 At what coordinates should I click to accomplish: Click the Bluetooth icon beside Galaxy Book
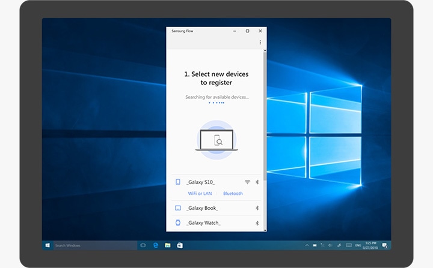(257, 208)
